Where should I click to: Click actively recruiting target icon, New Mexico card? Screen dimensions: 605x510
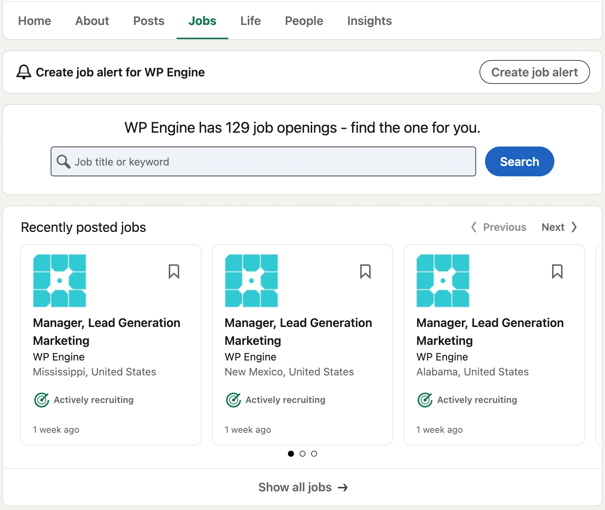point(234,400)
